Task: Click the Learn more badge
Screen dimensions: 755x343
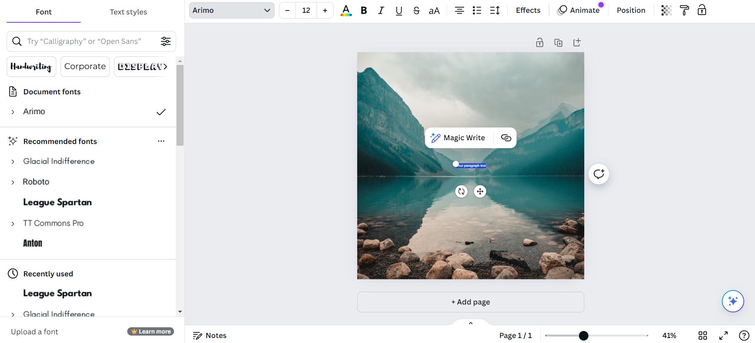Action: tap(151, 332)
